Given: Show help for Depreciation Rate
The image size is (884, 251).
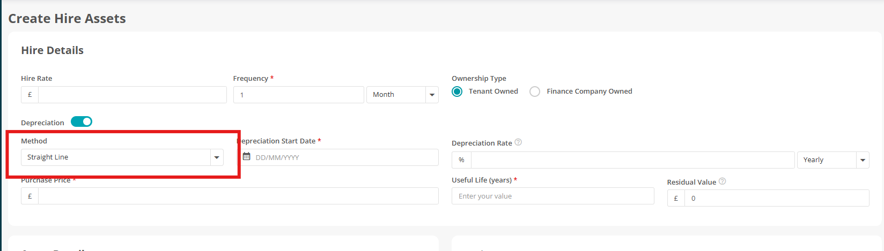Looking at the screenshot, I should 518,142.
